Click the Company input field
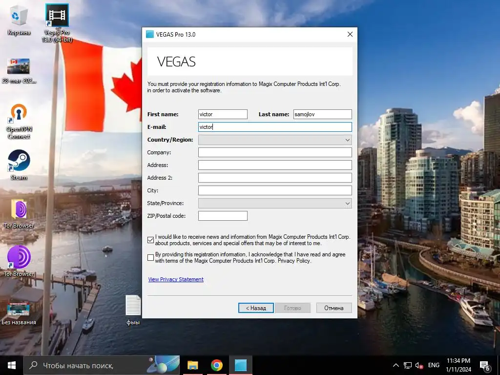This screenshot has width=500, height=375. coord(275,152)
